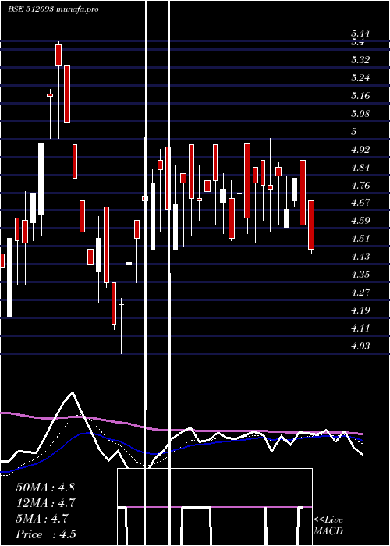This screenshot has height=546, width=390.
Task: Click the <<Live MACD label
Action: click(328, 526)
